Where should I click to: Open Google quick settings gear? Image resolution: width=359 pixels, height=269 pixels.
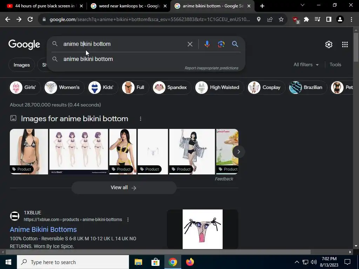[329, 44]
